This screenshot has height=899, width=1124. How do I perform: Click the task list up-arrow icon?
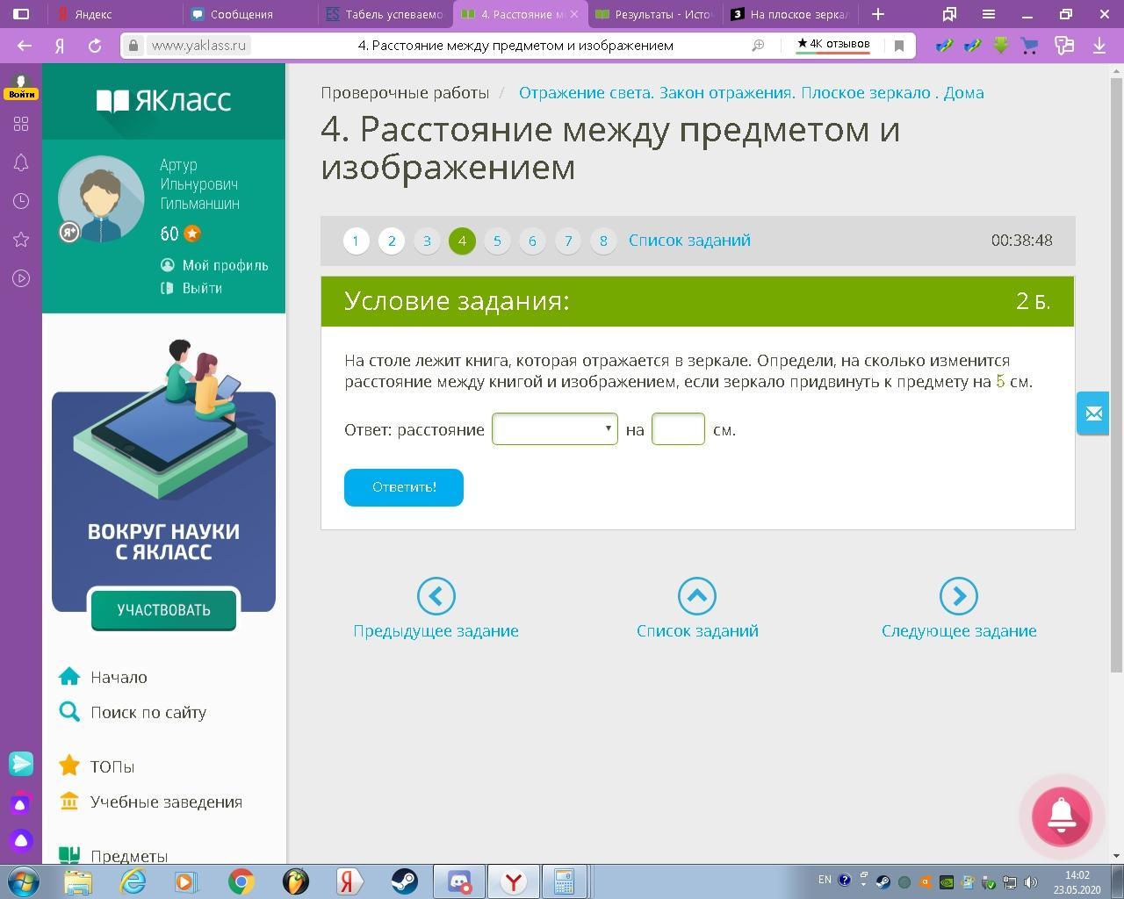(697, 596)
